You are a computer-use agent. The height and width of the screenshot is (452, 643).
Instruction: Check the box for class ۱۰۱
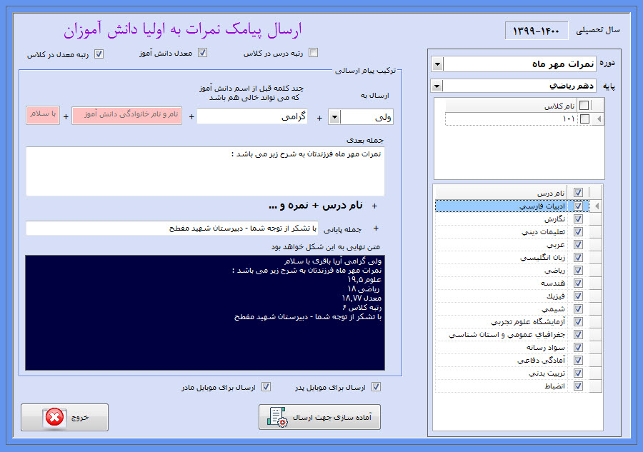point(584,119)
